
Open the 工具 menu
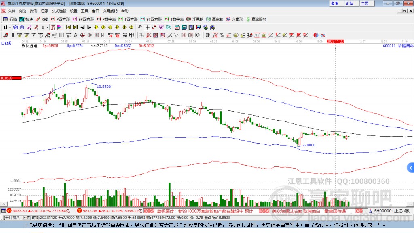point(84,11)
